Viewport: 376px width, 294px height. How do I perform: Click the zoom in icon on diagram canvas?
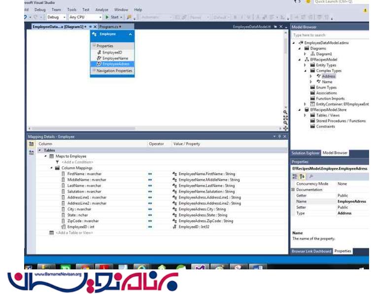coord(285,112)
